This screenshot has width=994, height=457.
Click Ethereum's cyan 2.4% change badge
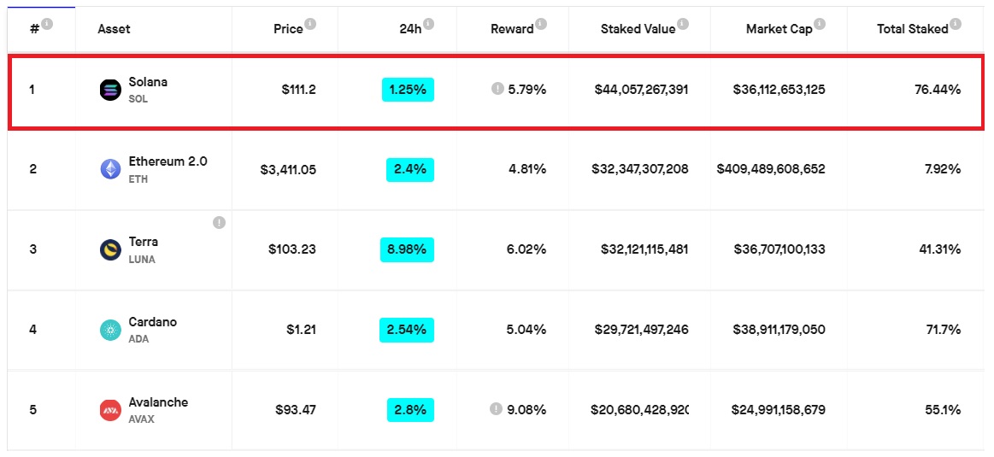point(410,169)
